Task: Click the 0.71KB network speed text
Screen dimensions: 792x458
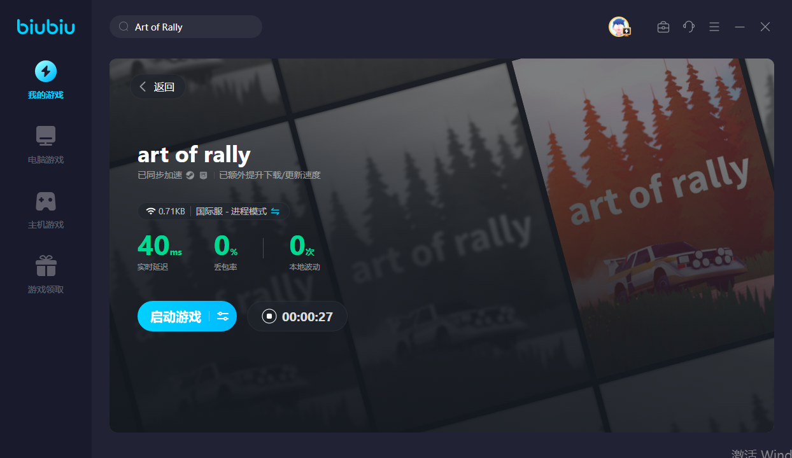Action: pos(172,211)
